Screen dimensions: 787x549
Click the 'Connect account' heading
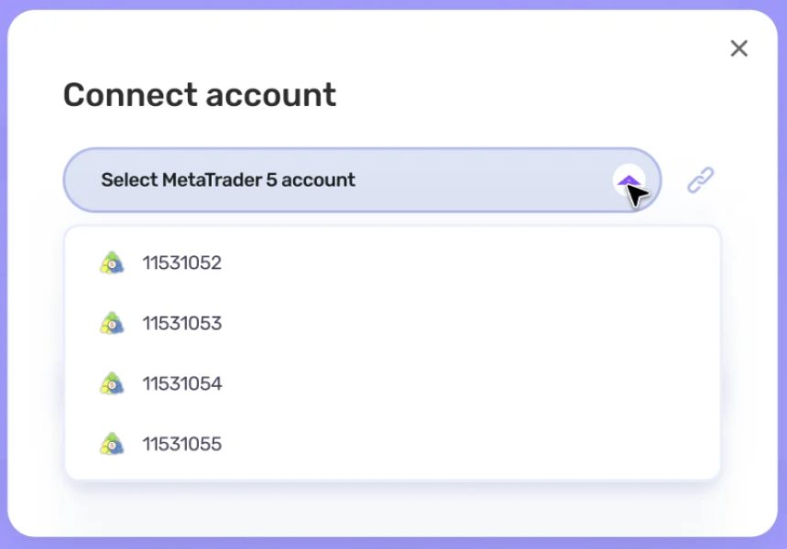[x=199, y=94]
